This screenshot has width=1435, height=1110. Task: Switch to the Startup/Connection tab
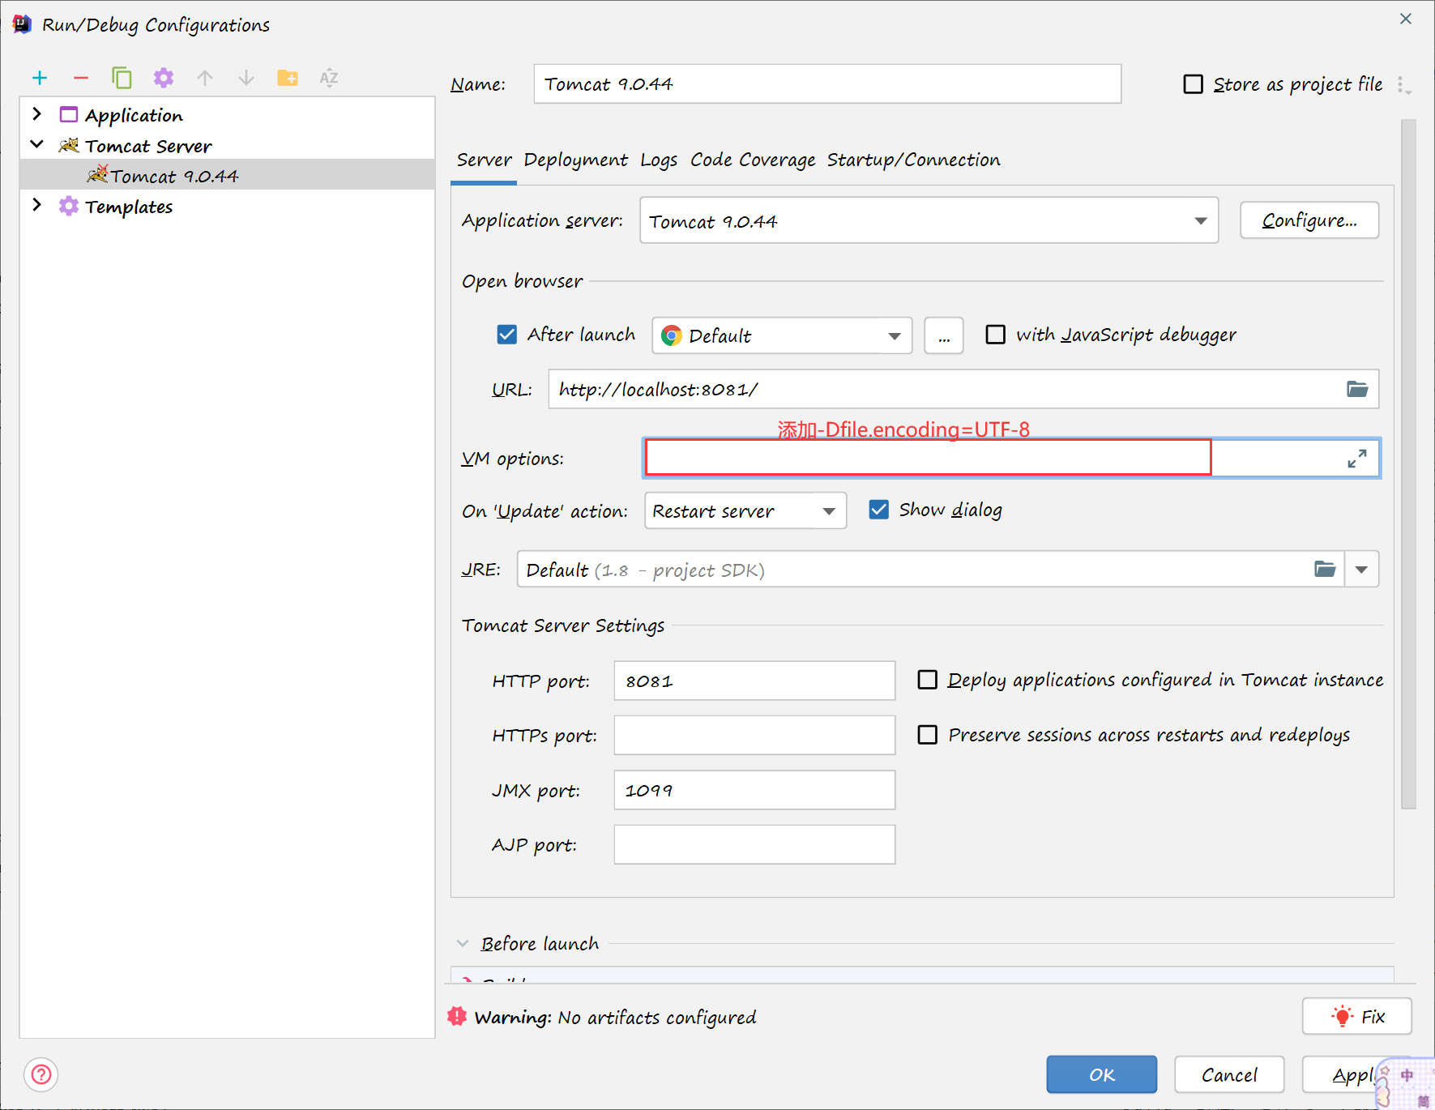click(913, 160)
